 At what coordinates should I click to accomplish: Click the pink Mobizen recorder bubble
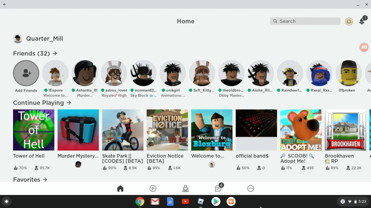coord(364,47)
